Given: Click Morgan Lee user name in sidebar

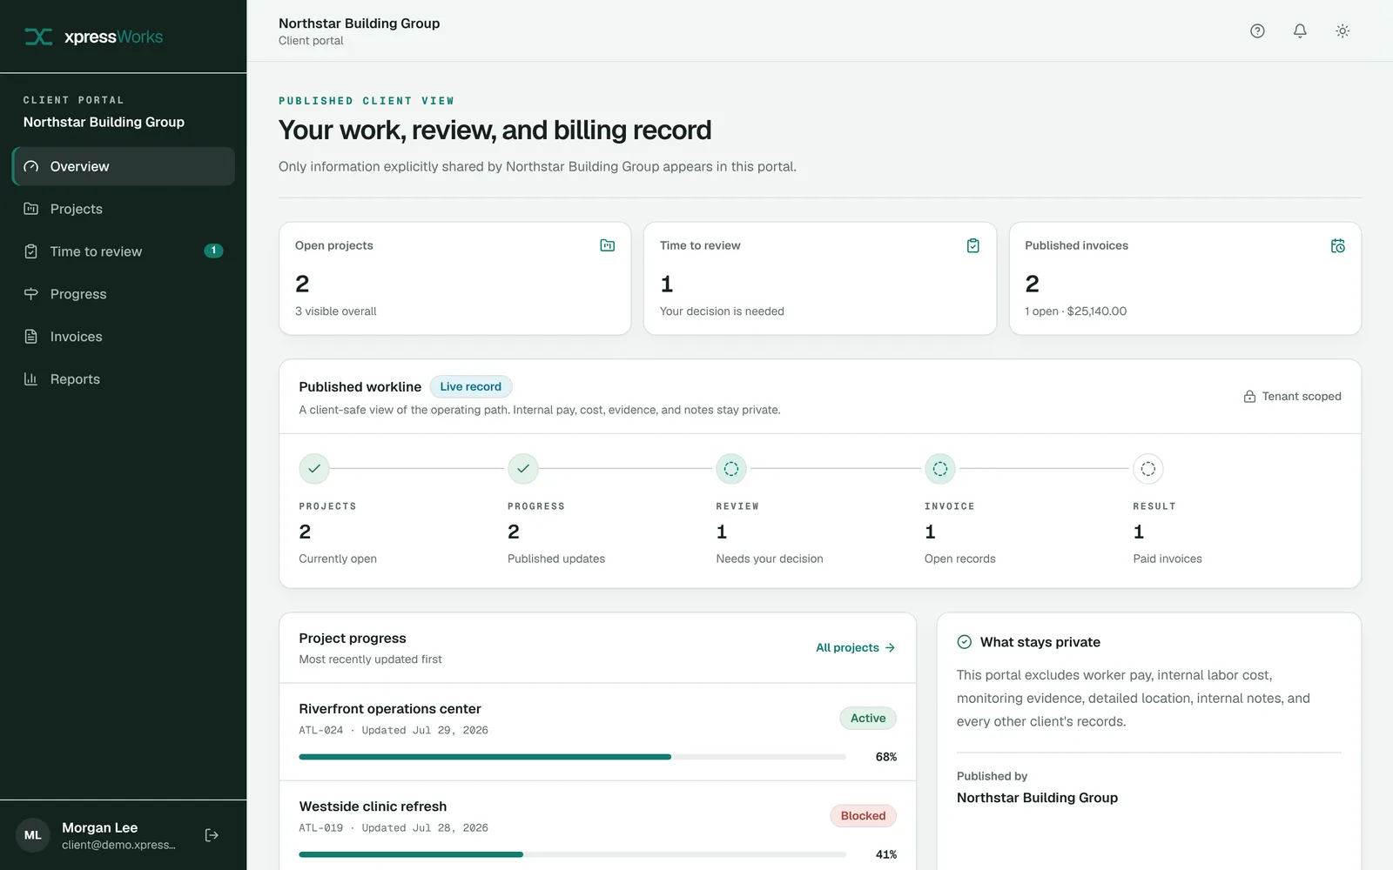Looking at the screenshot, I should click(x=99, y=827).
